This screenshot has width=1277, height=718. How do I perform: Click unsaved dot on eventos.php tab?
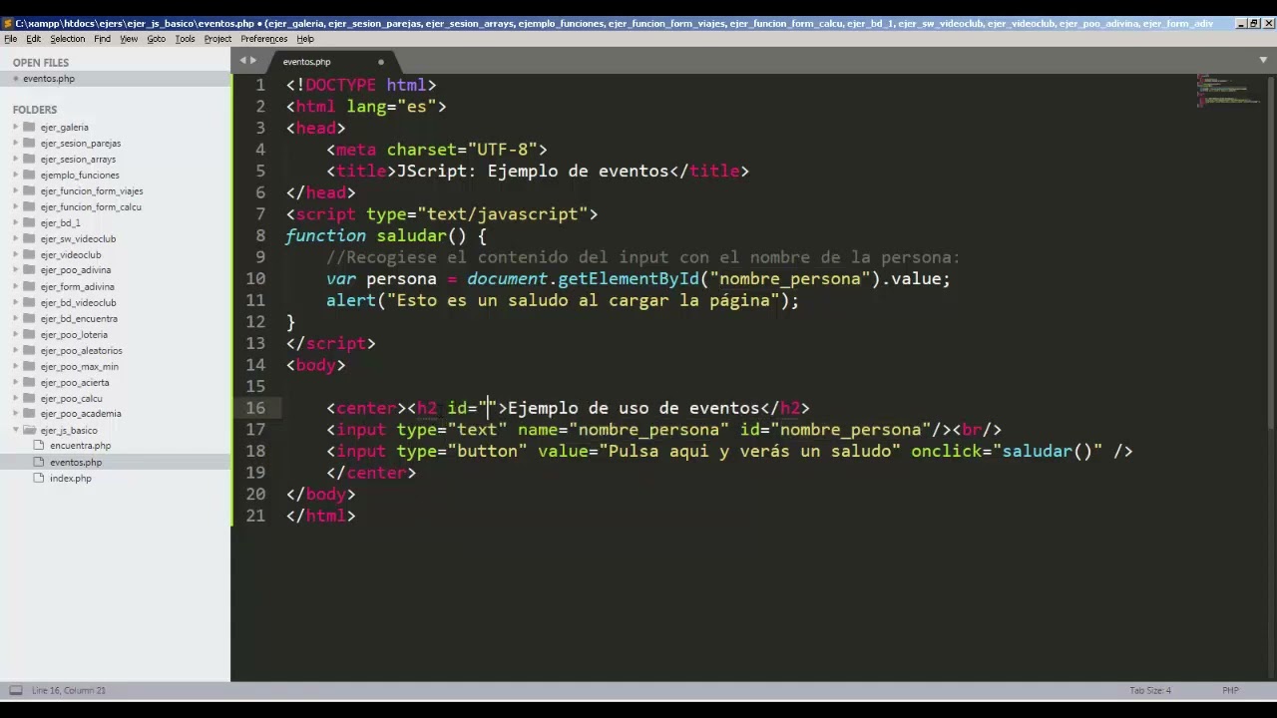[x=380, y=62]
